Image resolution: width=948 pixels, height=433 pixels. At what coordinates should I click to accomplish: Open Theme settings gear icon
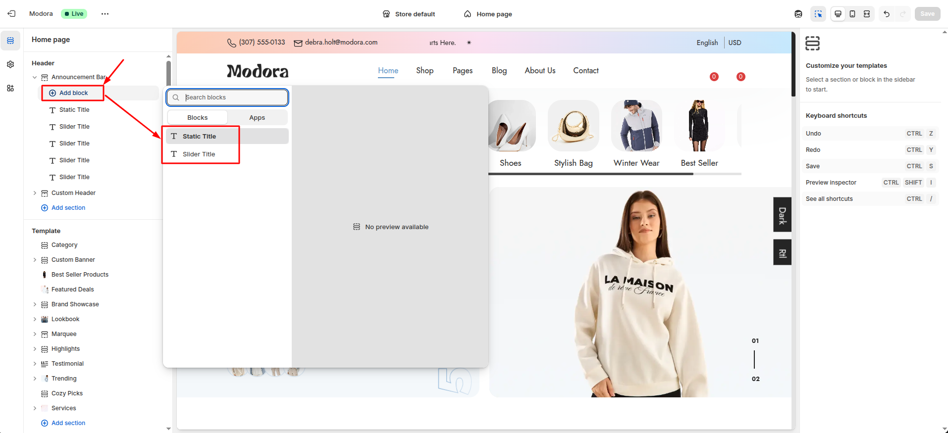pos(10,64)
